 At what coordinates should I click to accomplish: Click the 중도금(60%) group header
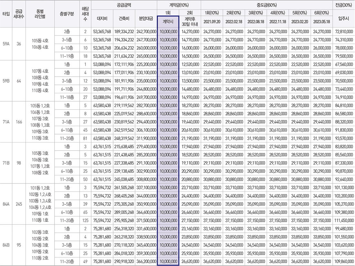pyautogui.click(x=267, y=5)
